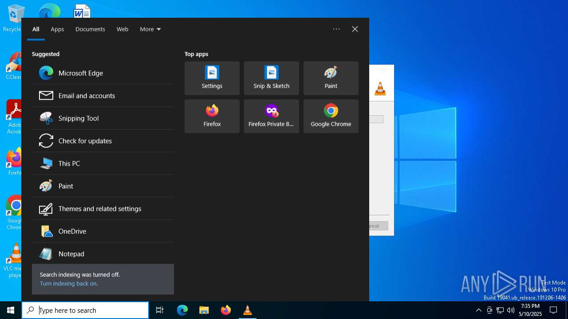568x319 pixels.
Task: Expand the More filter dropdown
Action: (150, 29)
